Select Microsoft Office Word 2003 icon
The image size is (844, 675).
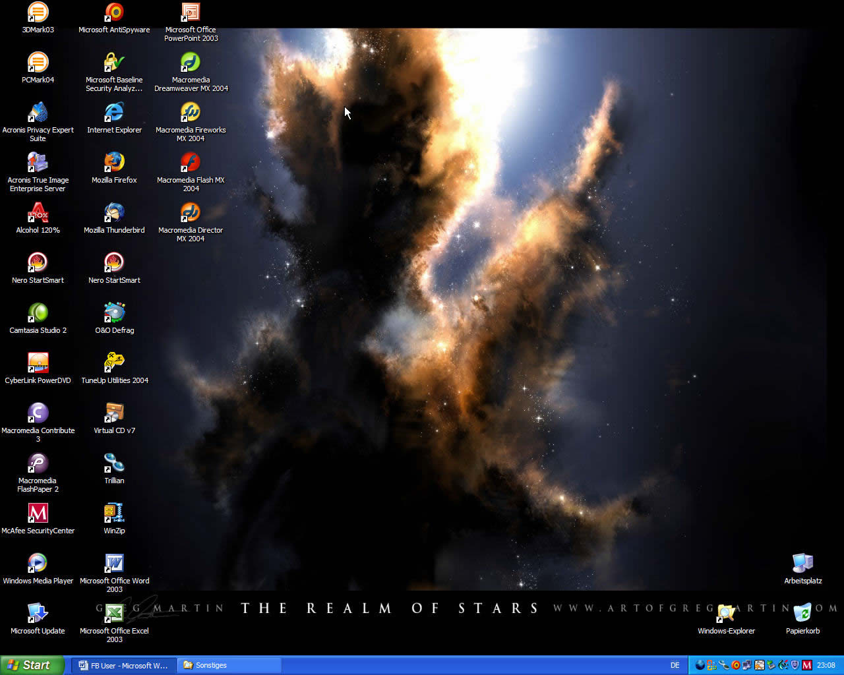(x=114, y=573)
